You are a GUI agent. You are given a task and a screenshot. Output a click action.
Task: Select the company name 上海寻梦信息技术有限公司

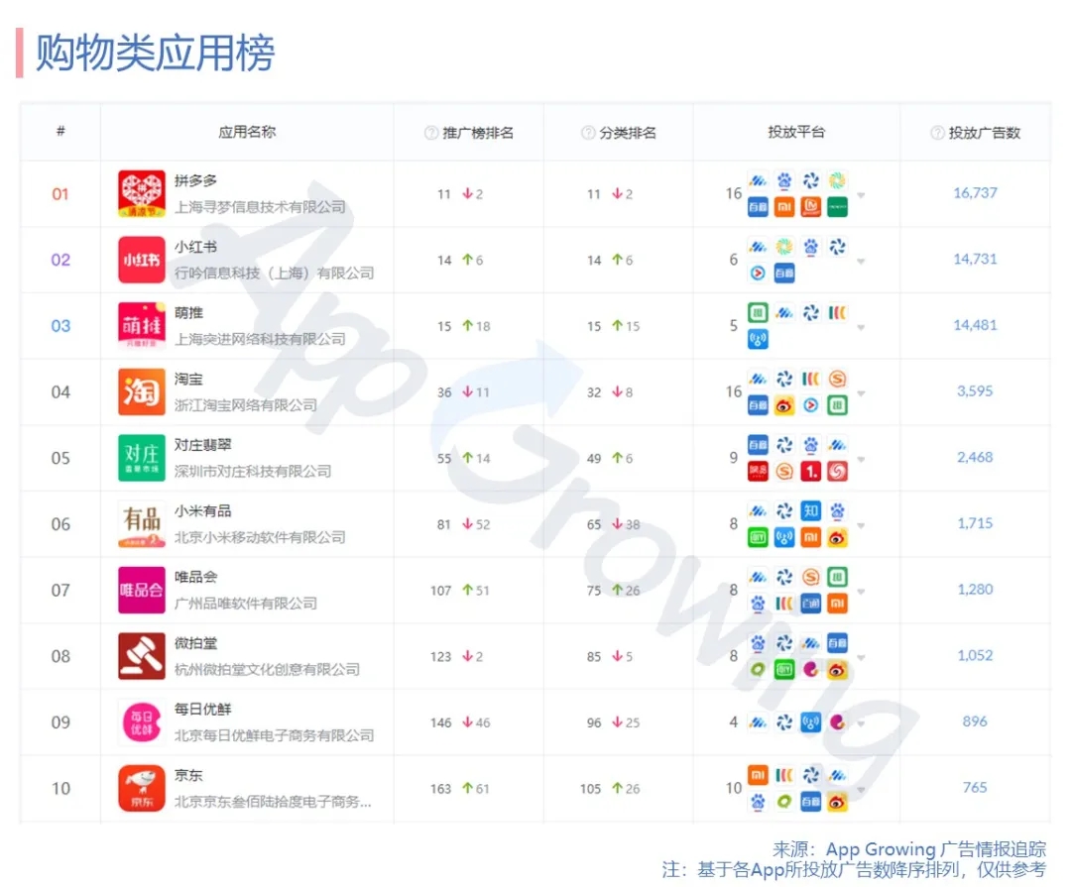point(260,207)
